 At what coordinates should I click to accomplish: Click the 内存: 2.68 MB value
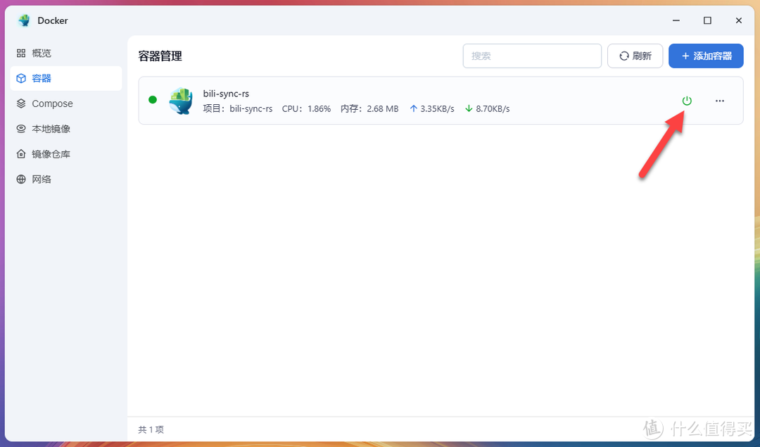coord(369,108)
